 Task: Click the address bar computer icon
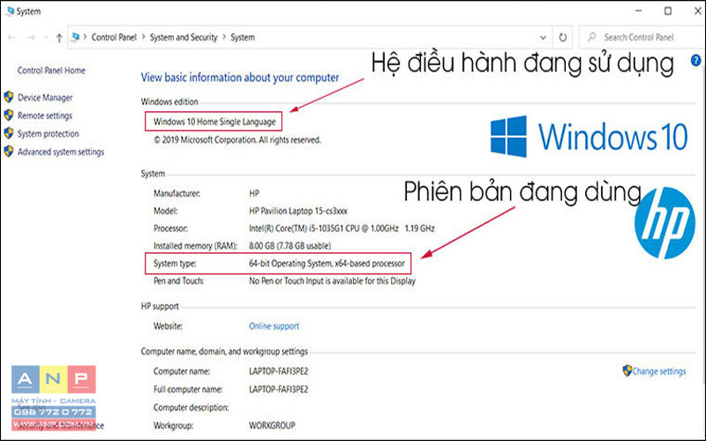pos(76,37)
